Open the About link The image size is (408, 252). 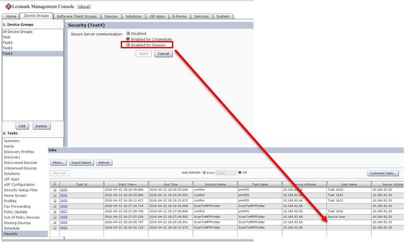pos(84,6)
